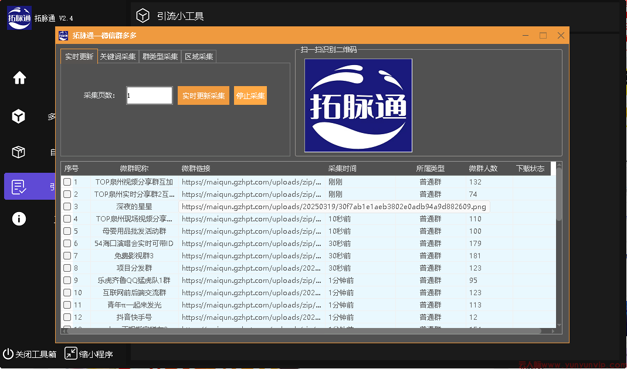The height and width of the screenshot is (369, 627).
Task: Click 关闭工具箱 label at bottom
Action: click(36, 354)
